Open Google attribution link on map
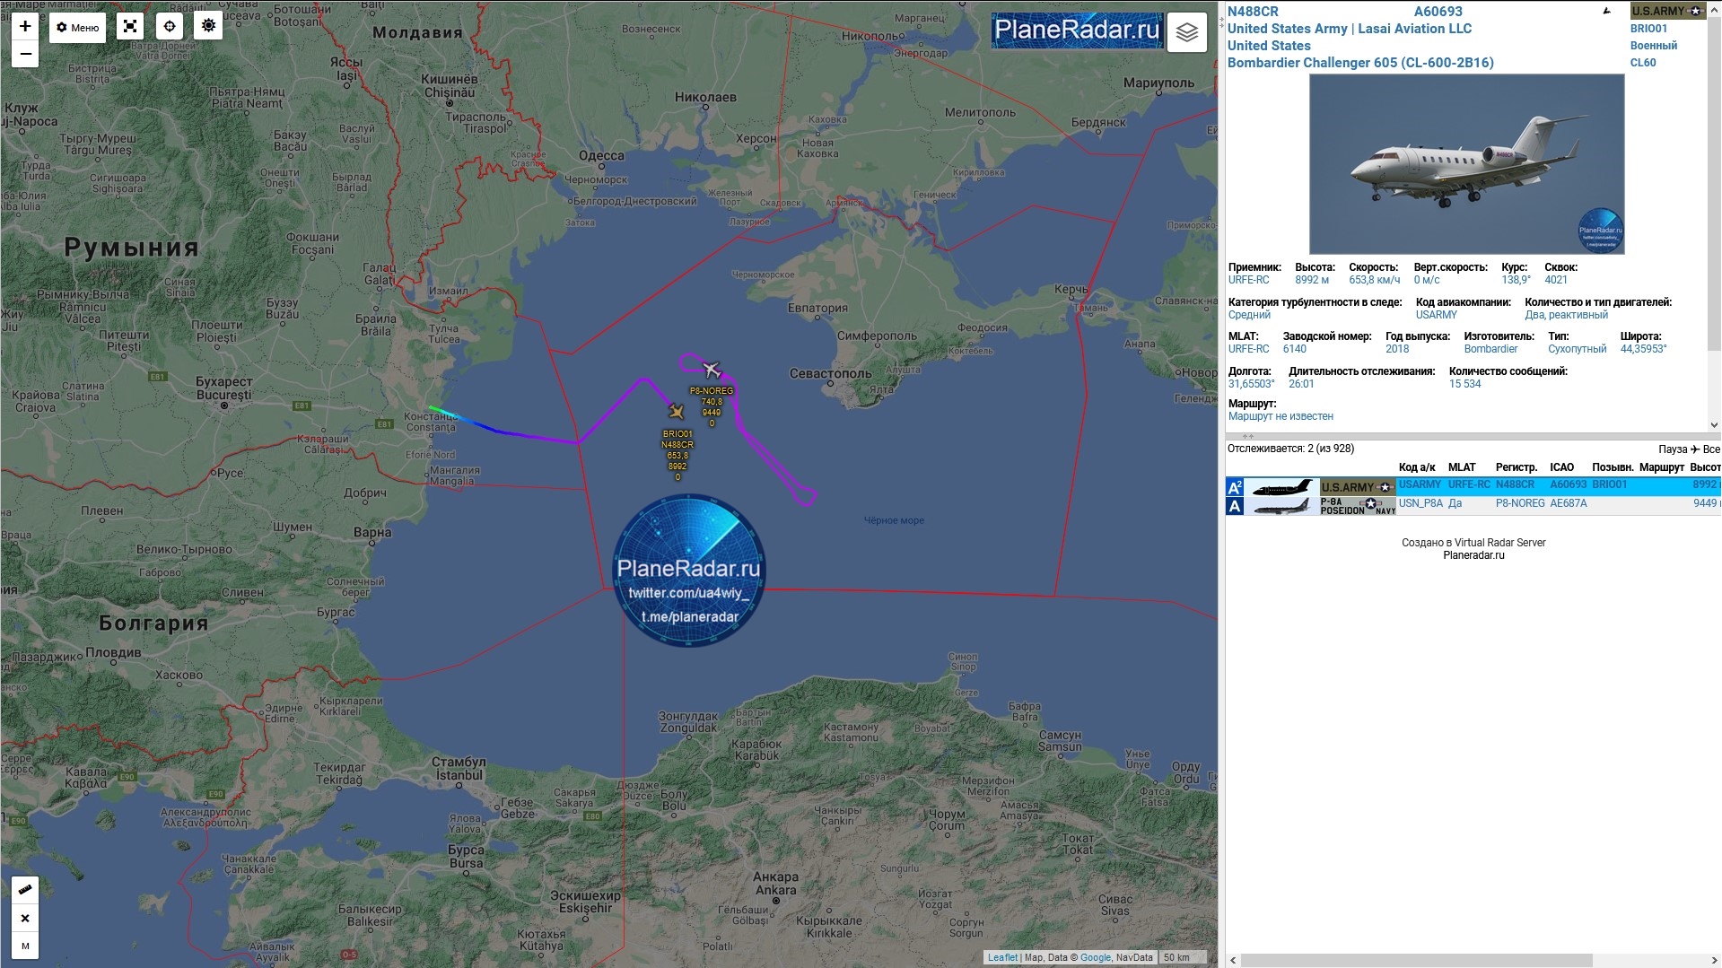The width and height of the screenshot is (1722, 968). pos(1096,957)
